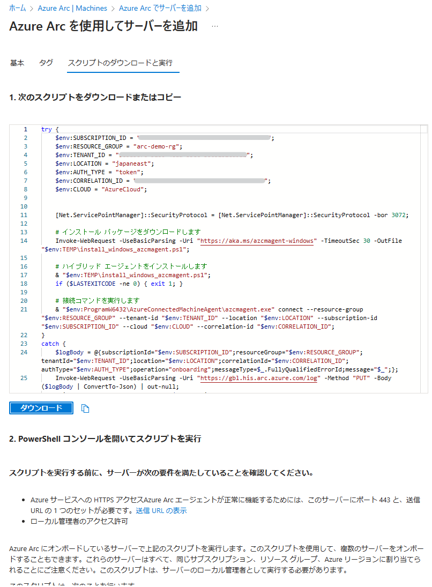432x587 pixels.
Task: Click the ダウンロード button
Action: (x=41, y=408)
